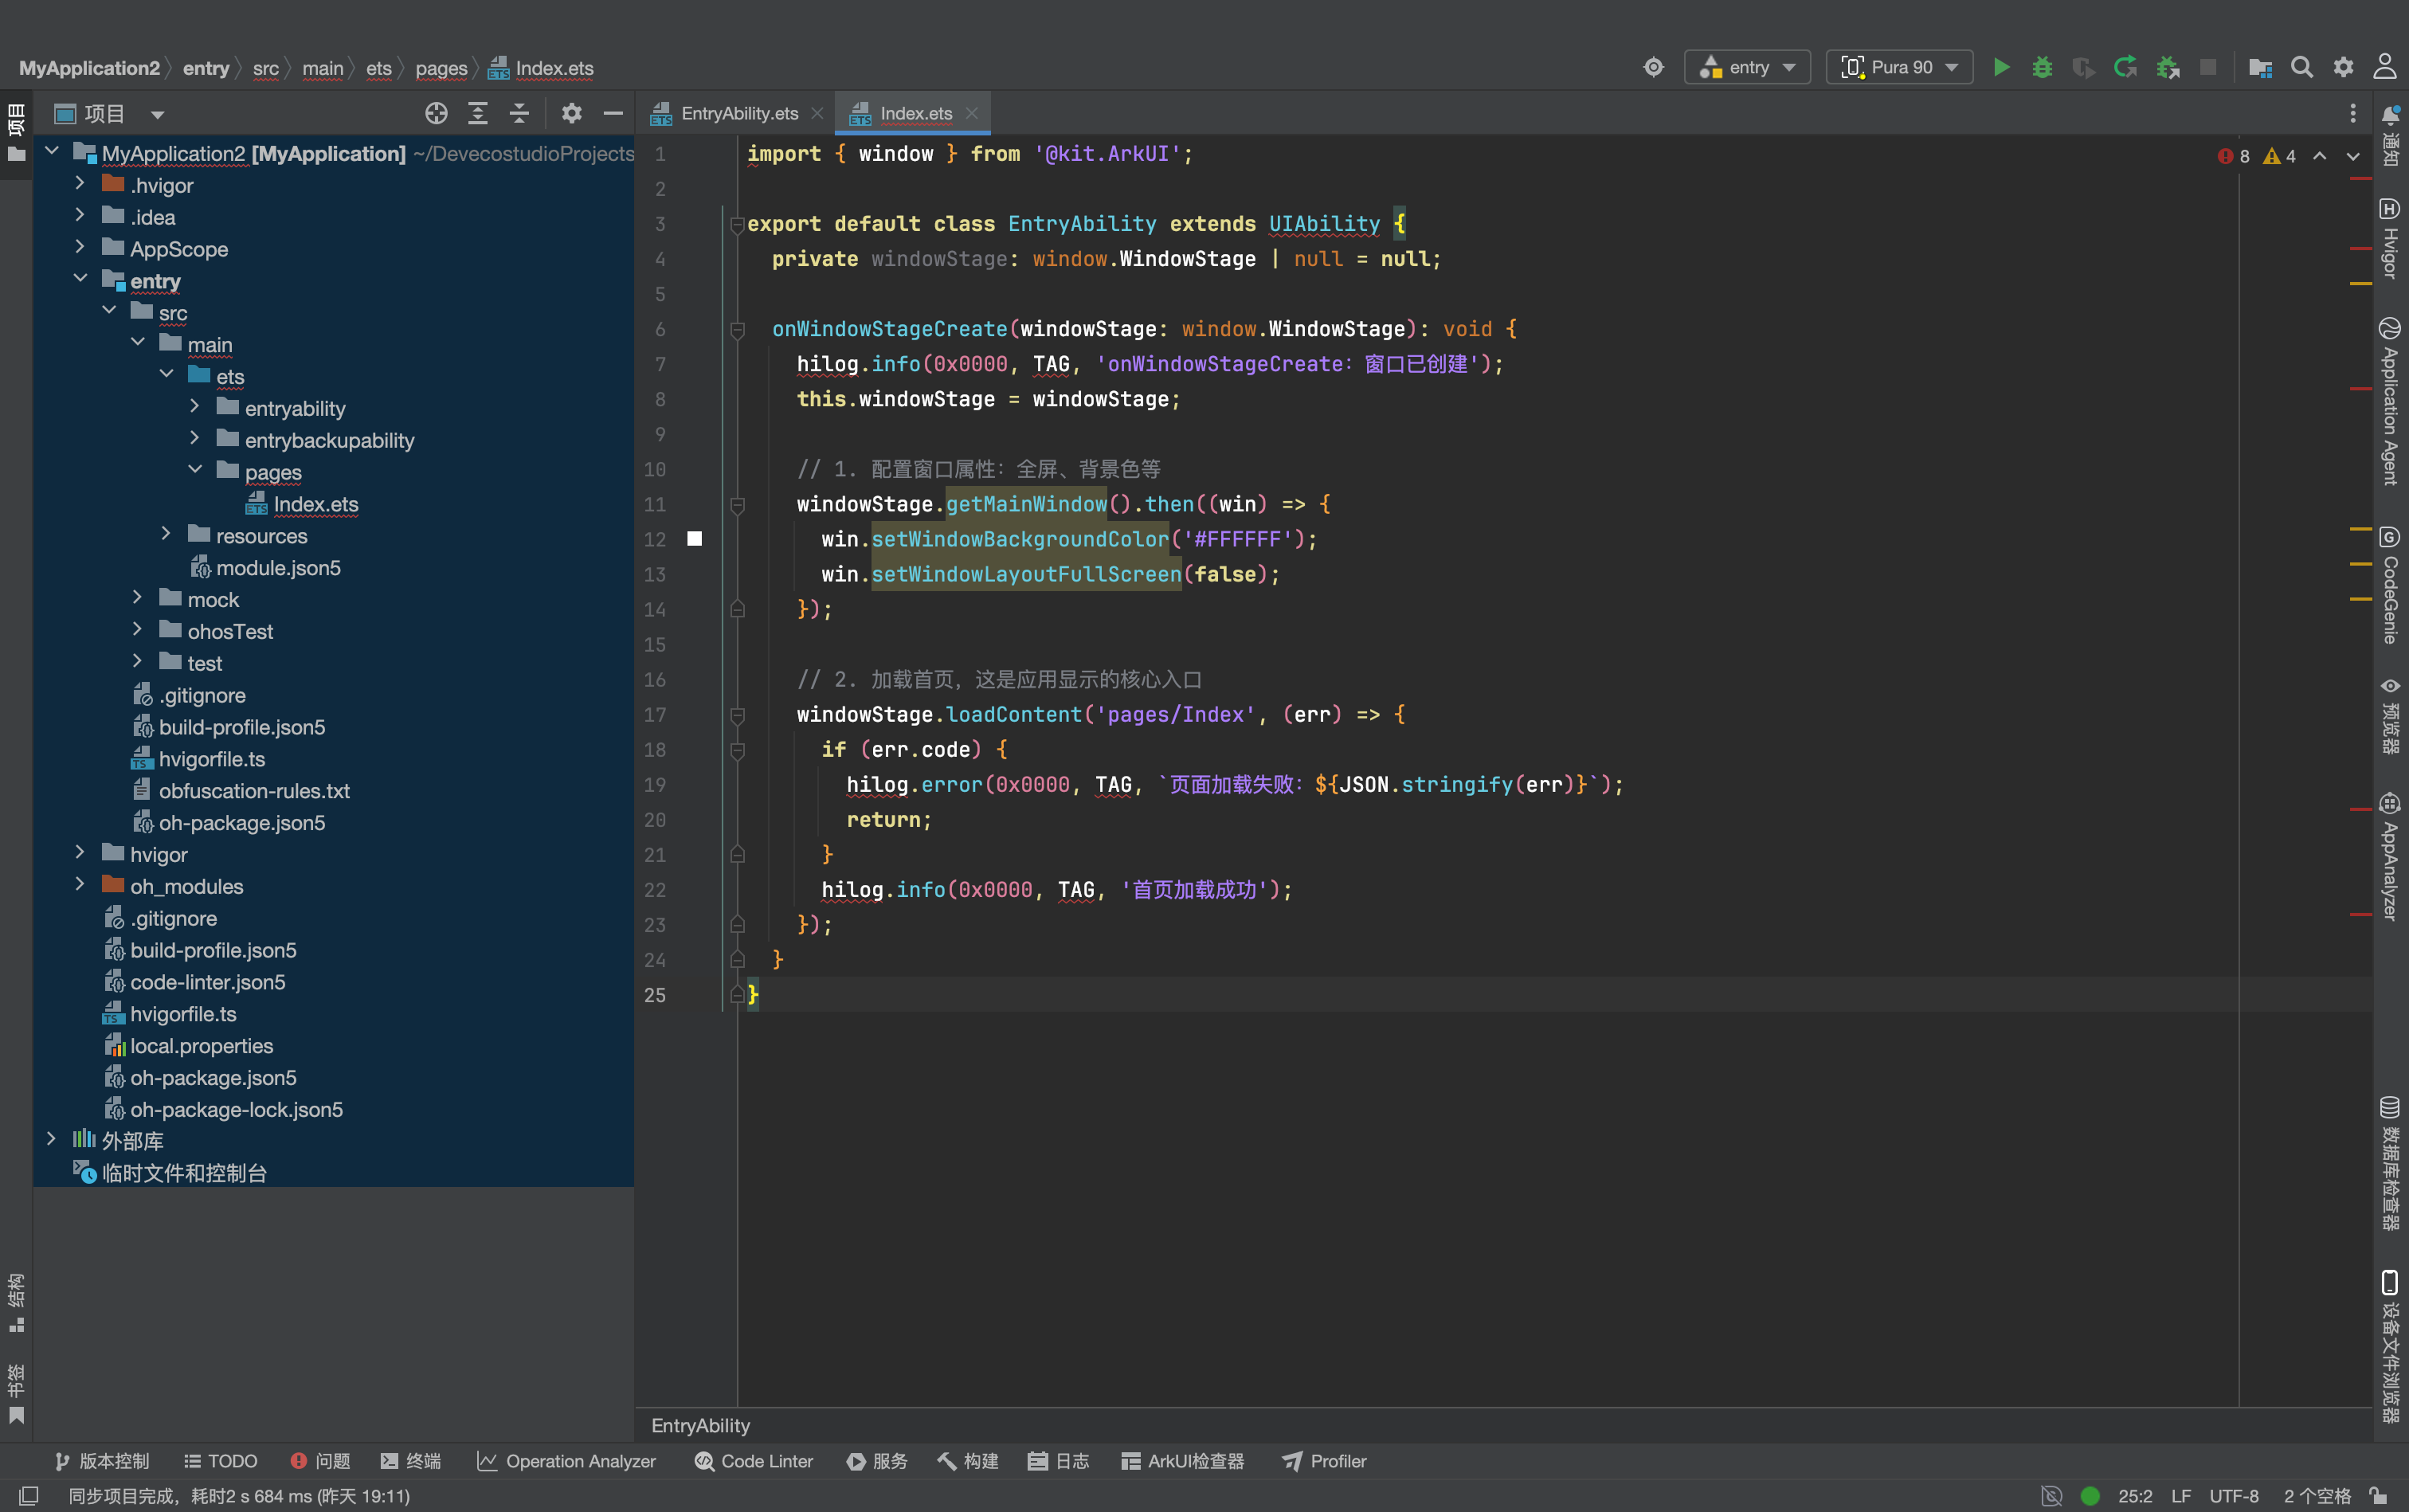Screen dimensions: 2409x1512
Task: Click the search magnifier in top toolbar
Action: coord(2301,67)
